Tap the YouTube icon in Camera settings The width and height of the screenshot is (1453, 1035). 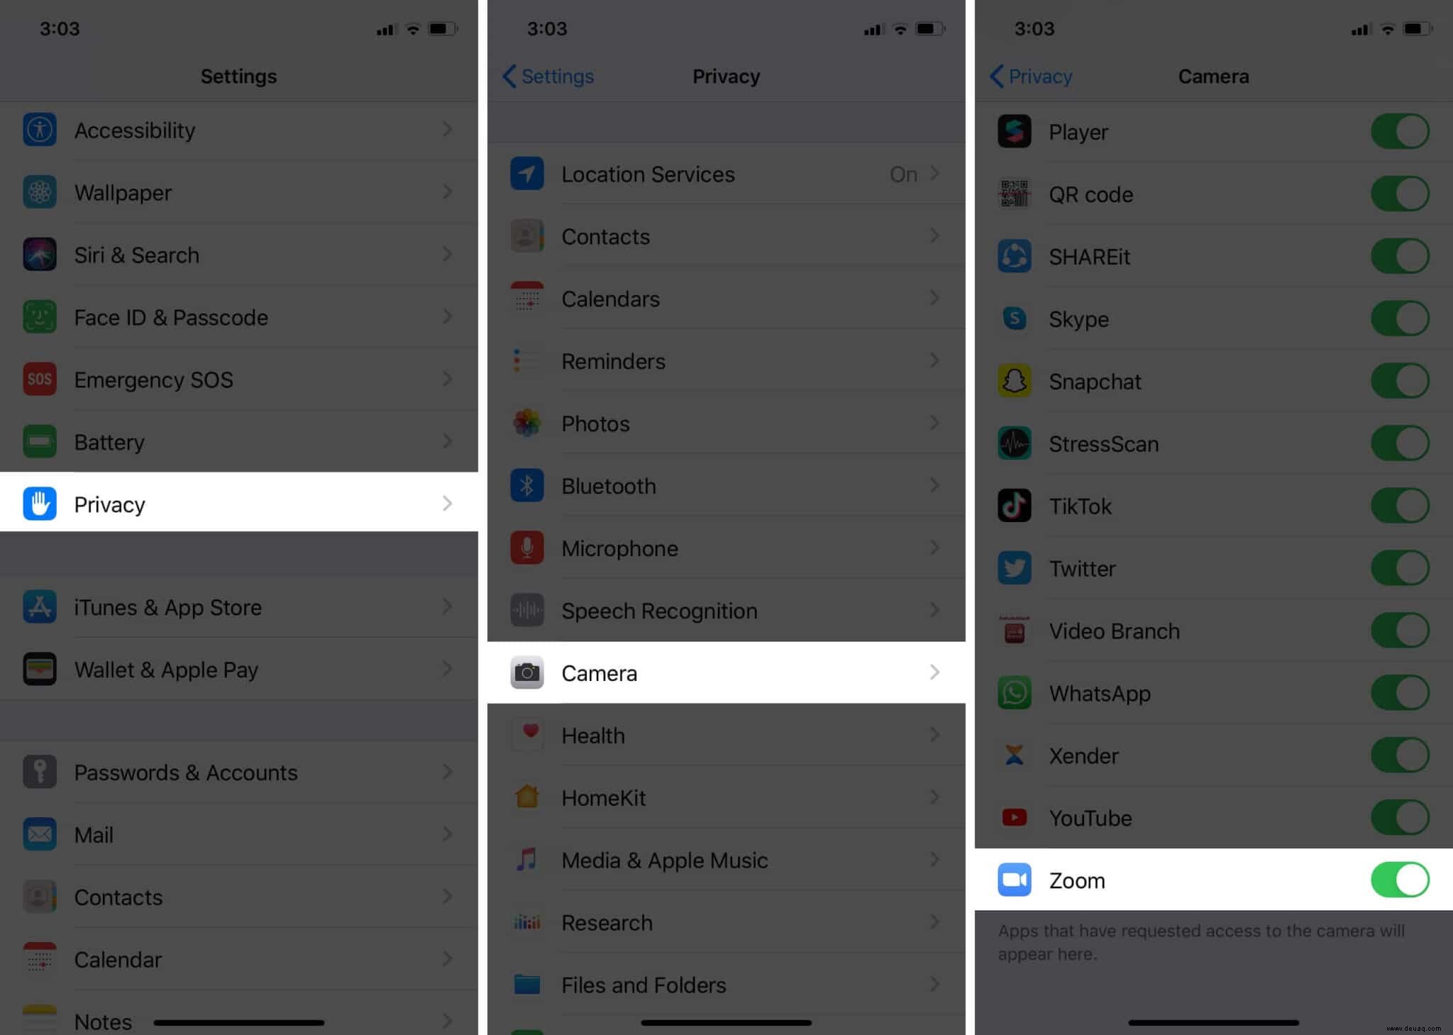1015,817
